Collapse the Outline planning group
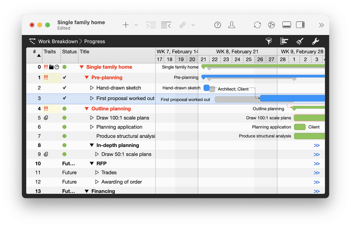Viewport: 351px width, 227px height. click(87, 109)
